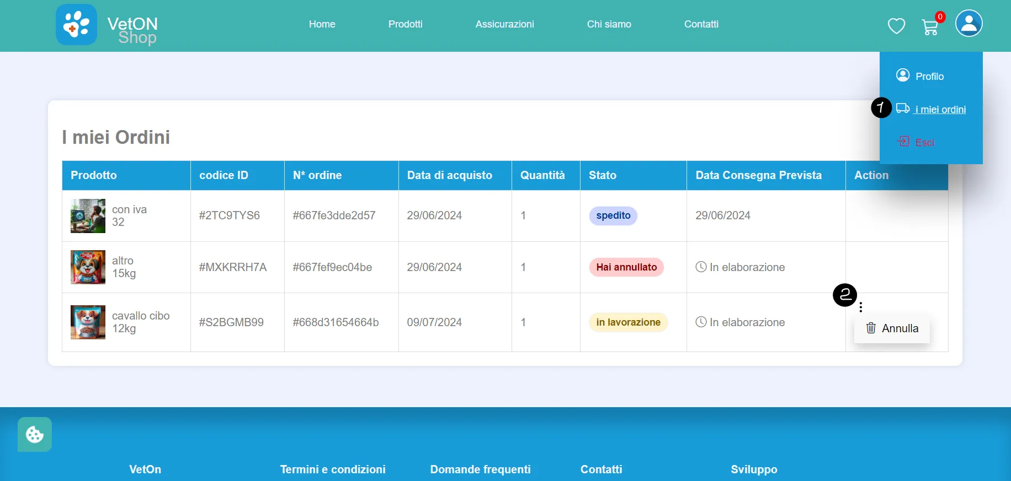Open Assicurazioni navigation link
The height and width of the screenshot is (481, 1011).
[x=505, y=24]
